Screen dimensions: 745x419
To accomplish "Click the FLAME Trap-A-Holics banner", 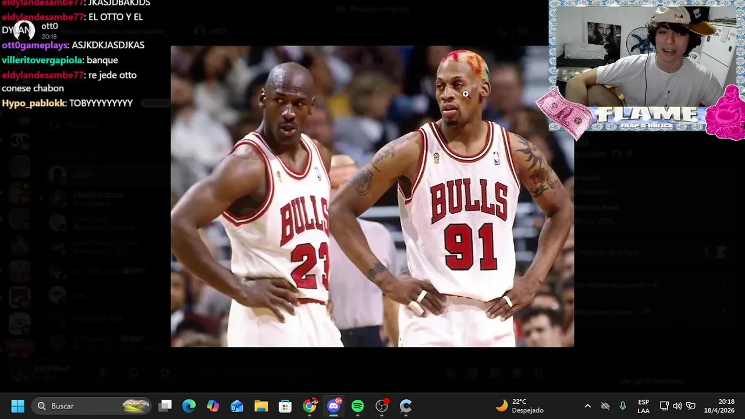I will pos(647,118).
